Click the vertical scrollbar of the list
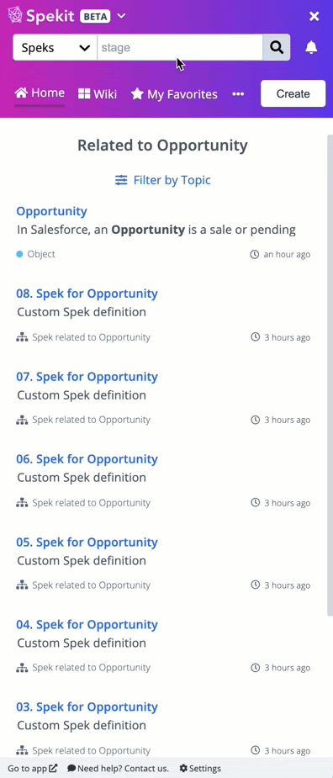The width and height of the screenshot is (333, 778). [x=330, y=374]
